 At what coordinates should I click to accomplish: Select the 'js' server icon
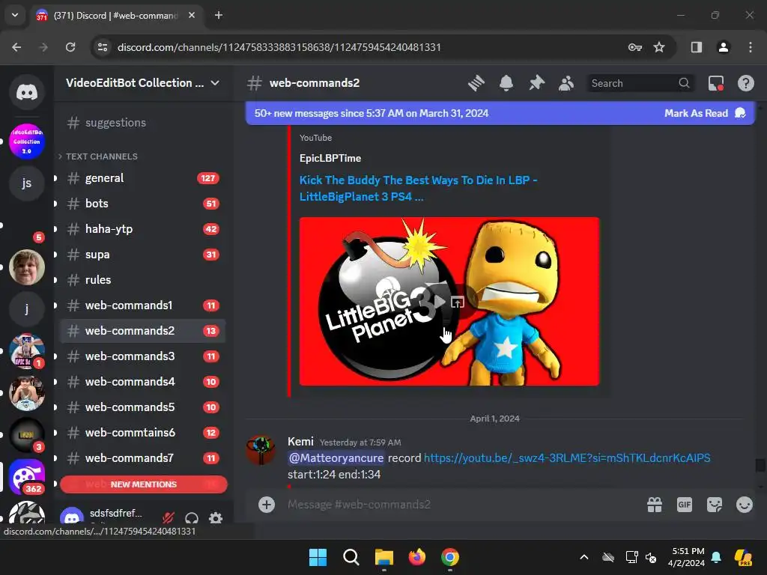pyautogui.click(x=26, y=183)
